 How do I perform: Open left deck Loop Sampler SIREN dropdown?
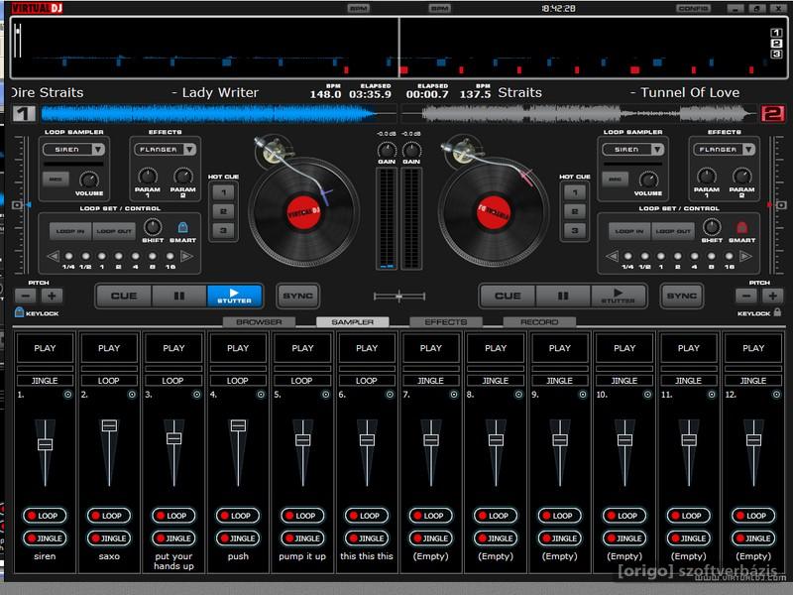point(73,150)
